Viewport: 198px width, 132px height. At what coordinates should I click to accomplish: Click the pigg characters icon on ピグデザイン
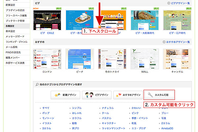coord(89,95)
